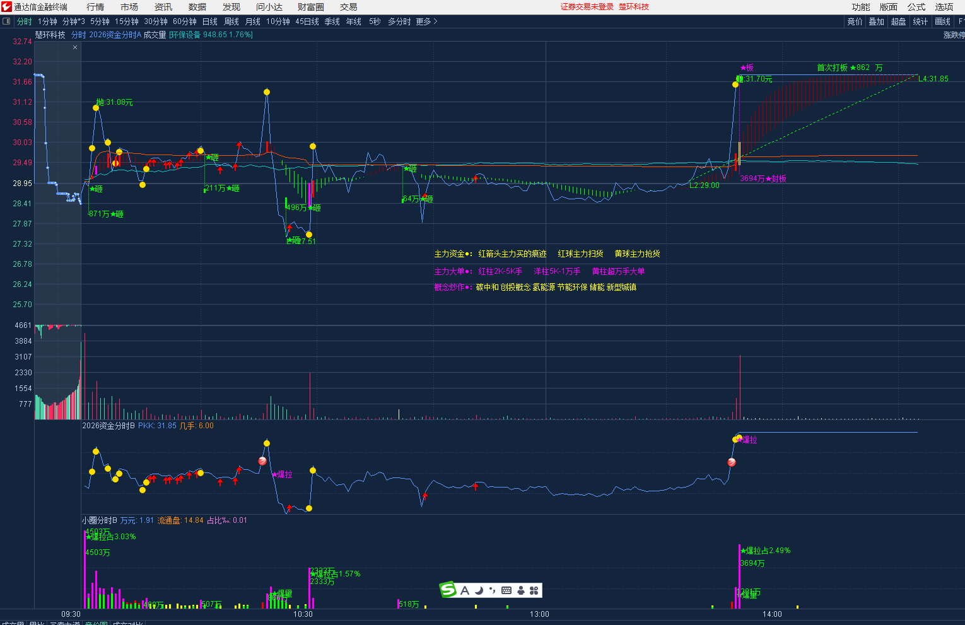Open the 选项 menu in the top bar
Screen dimensions: 965x625
944,7
